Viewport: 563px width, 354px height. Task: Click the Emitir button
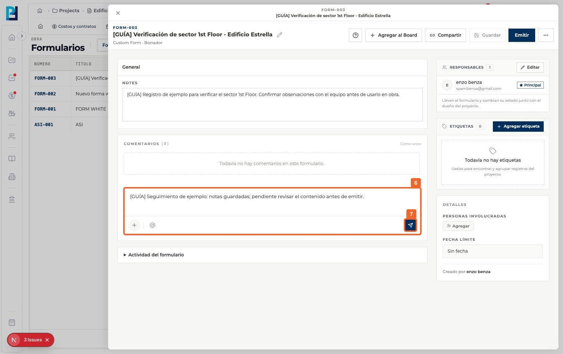click(x=521, y=35)
